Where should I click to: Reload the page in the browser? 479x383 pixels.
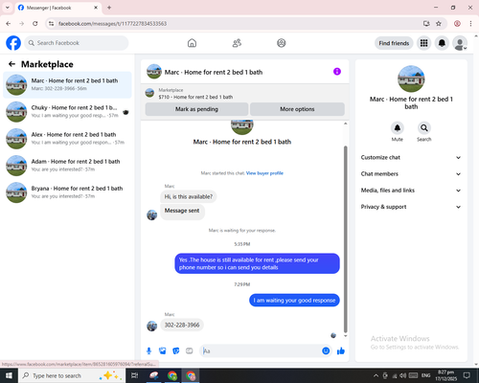click(35, 24)
